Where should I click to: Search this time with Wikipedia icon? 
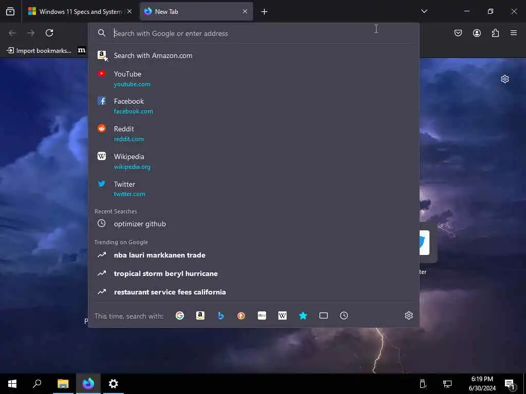(283, 316)
